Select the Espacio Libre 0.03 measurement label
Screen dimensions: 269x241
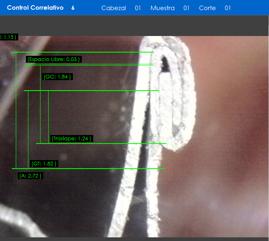(53, 59)
